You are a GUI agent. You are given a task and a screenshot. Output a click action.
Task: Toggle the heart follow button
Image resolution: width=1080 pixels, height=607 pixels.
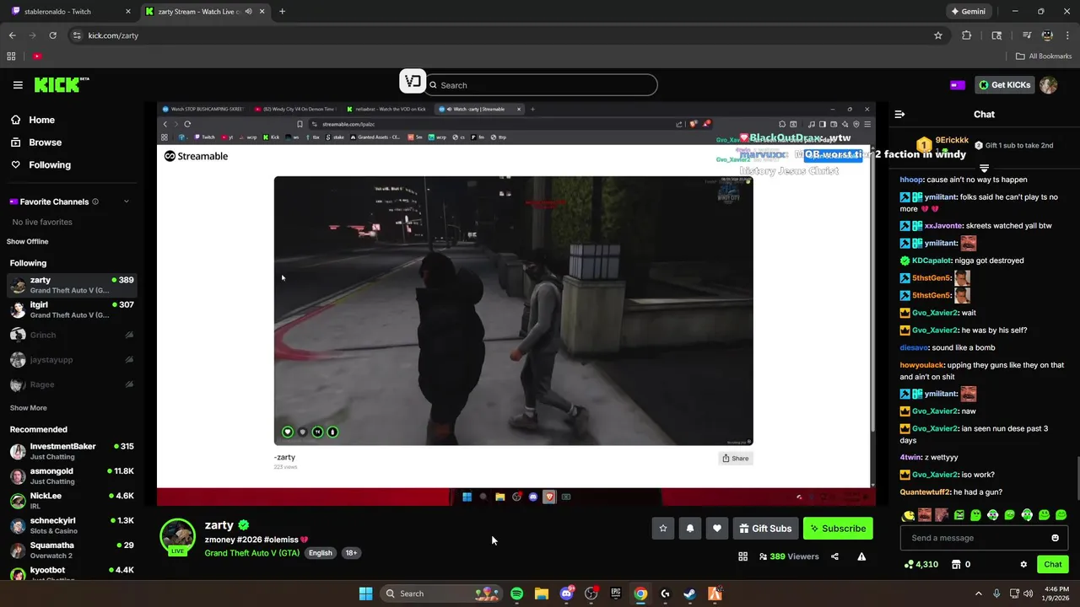pyautogui.click(x=717, y=529)
